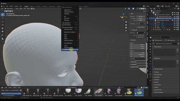180x101 pixels.
Task: Click the Copy Objects icon in context menu
Action: (x=63, y=23)
